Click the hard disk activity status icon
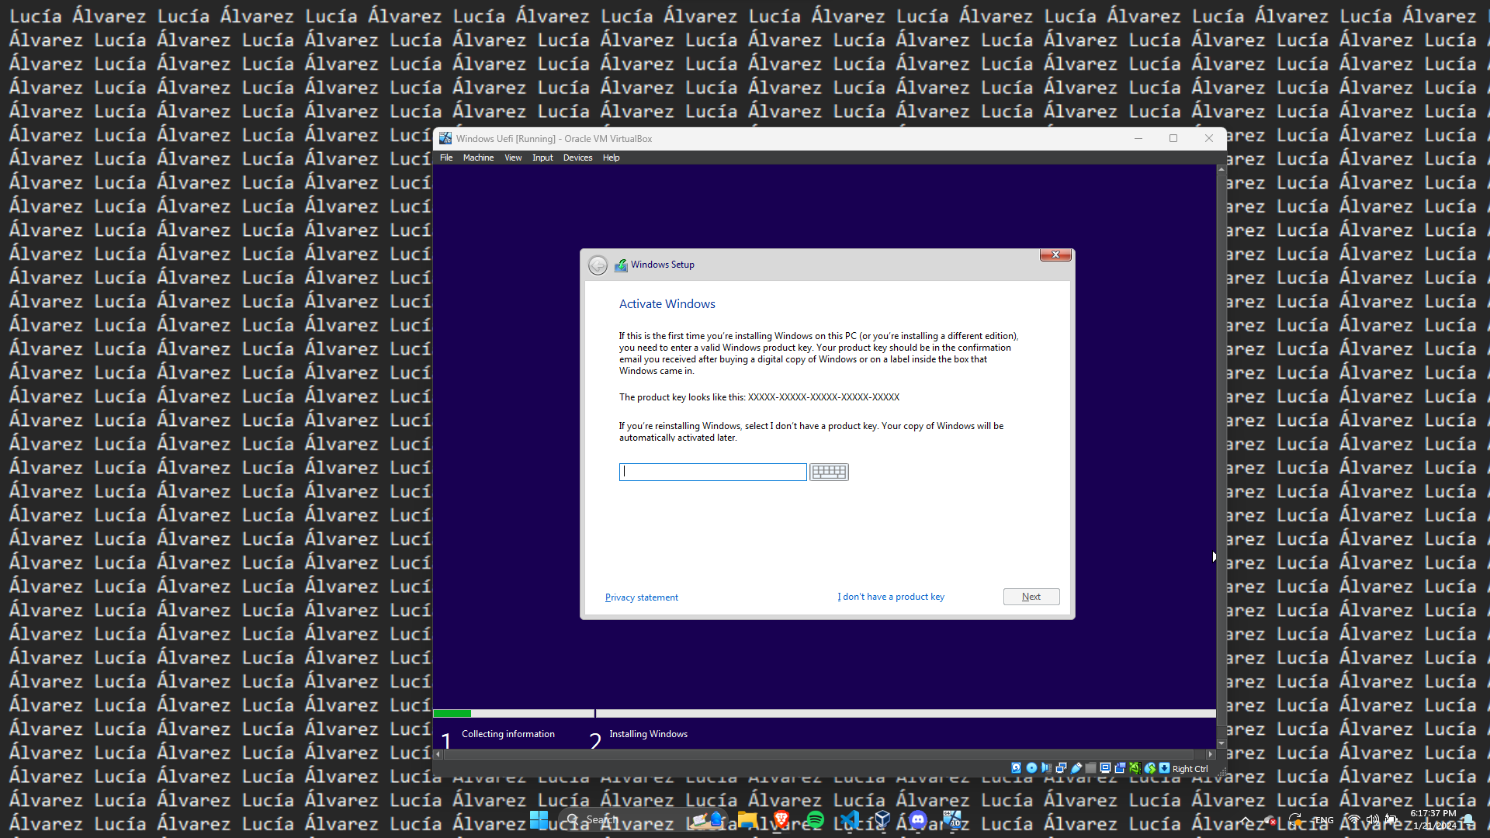The image size is (1490, 838). [1016, 768]
